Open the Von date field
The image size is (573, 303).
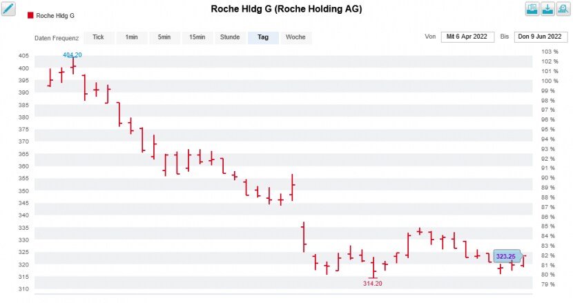[467, 37]
